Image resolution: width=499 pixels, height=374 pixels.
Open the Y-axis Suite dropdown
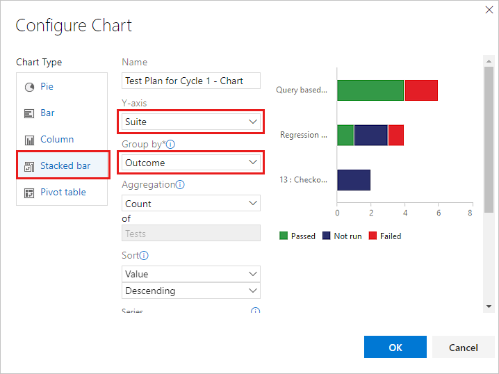point(191,122)
